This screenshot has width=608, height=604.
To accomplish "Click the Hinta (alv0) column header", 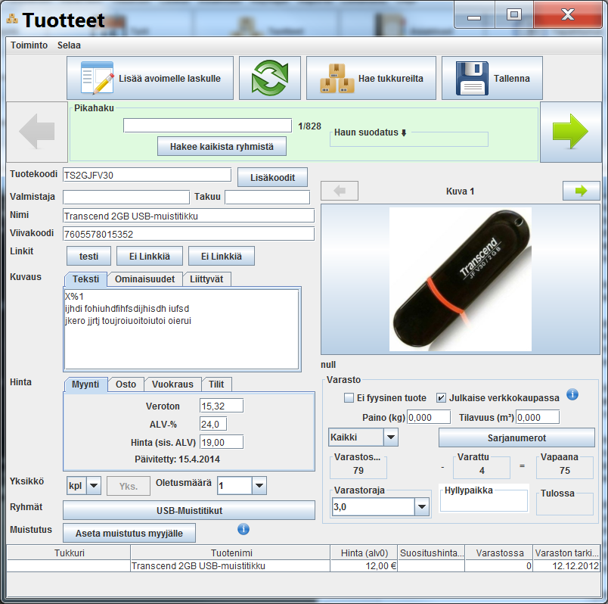I will pyautogui.click(x=364, y=553).
